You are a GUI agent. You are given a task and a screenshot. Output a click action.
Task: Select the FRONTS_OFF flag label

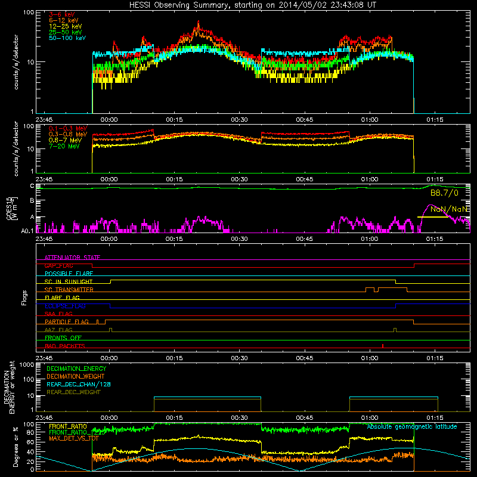tap(63, 338)
